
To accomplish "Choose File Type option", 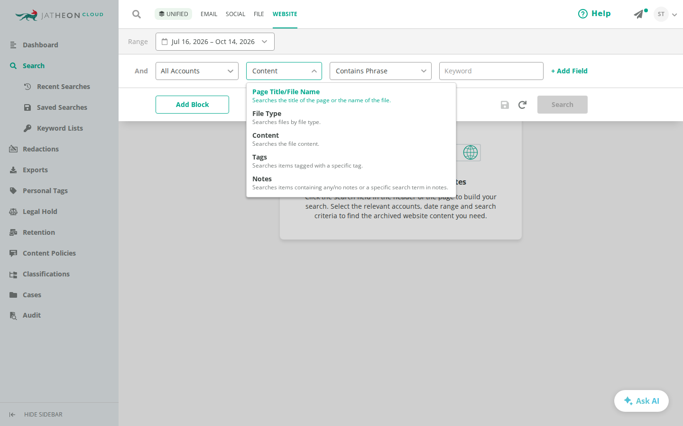I will pyautogui.click(x=351, y=117).
